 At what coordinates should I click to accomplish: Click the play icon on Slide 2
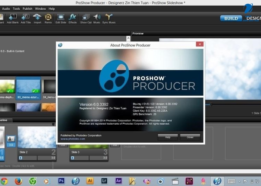(x=21, y=158)
